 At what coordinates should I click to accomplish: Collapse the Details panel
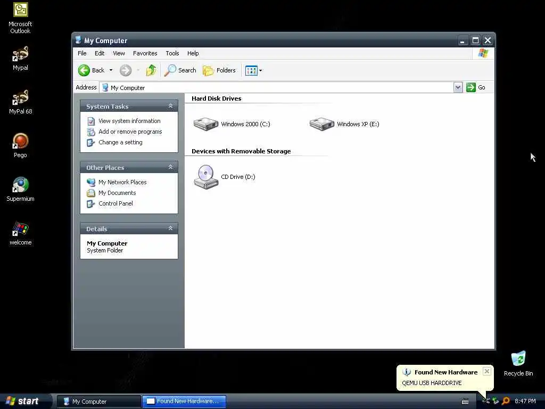(170, 228)
